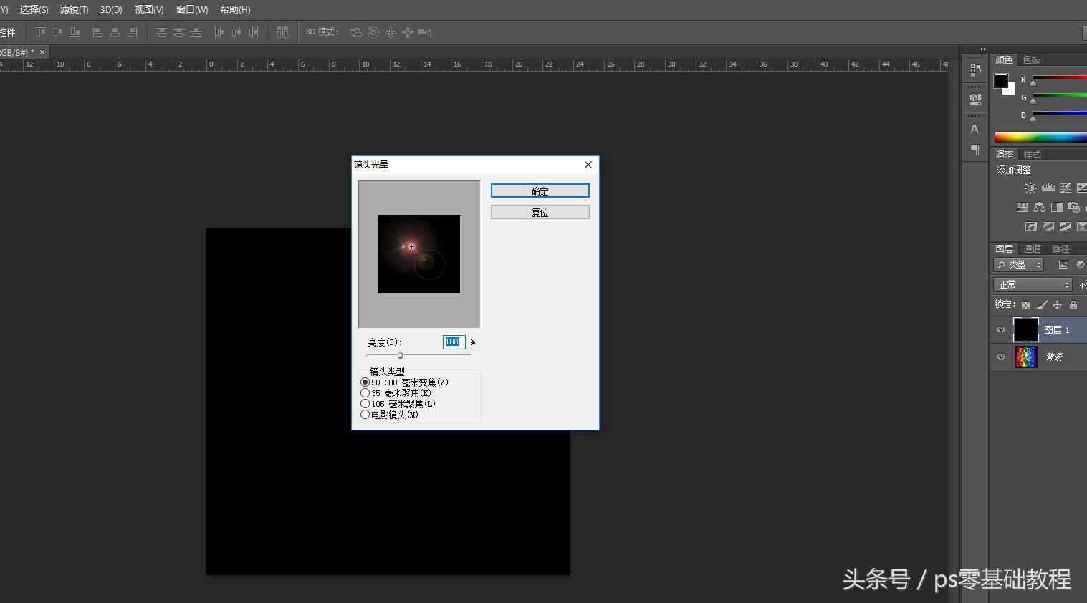The image size is (1087, 603).
Task: Click the Brightness/Contrast adjustment icon
Action: pyautogui.click(x=1030, y=188)
